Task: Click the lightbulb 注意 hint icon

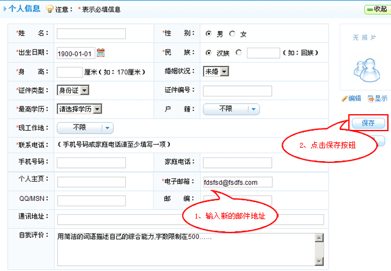Action: coord(50,9)
